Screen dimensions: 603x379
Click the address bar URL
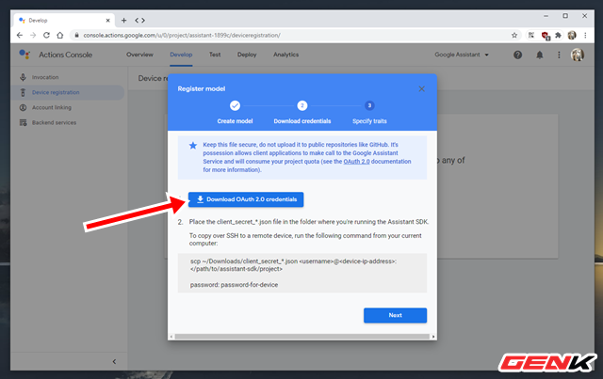tap(182, 36)
